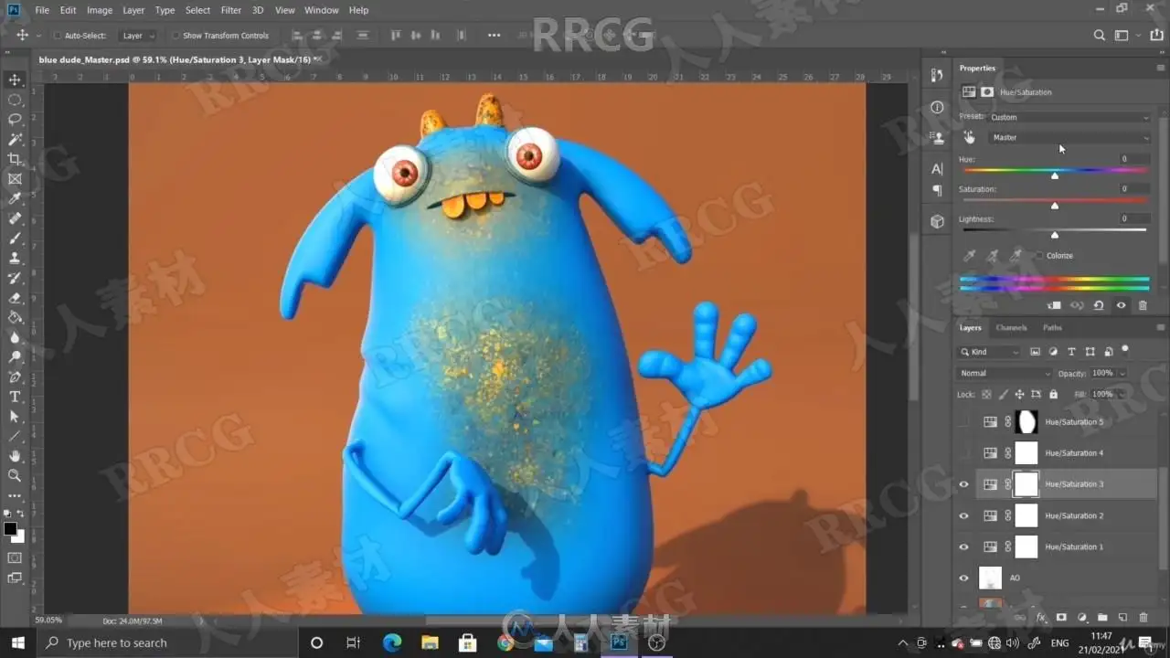Open the layer style fx menu

click(1040, 618)
